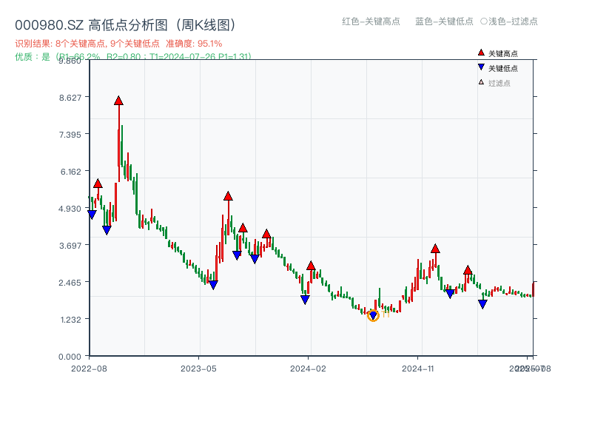592x444 pixels.
Task: Select the red triangle near the 2024-11 rebound
Action: [x=434, y=249]
